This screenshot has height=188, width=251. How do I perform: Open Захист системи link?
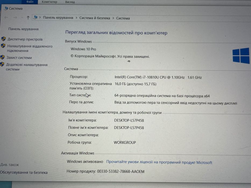19,57
